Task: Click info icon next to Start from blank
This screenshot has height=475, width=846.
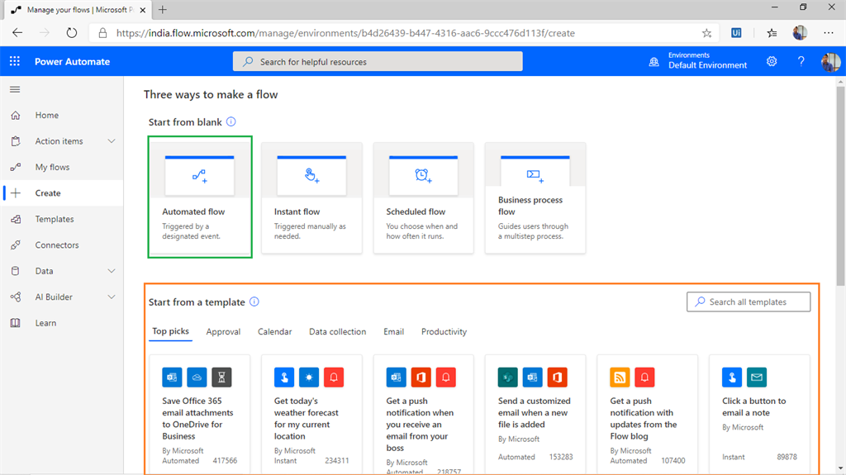Action: click(x=231, y=121)
